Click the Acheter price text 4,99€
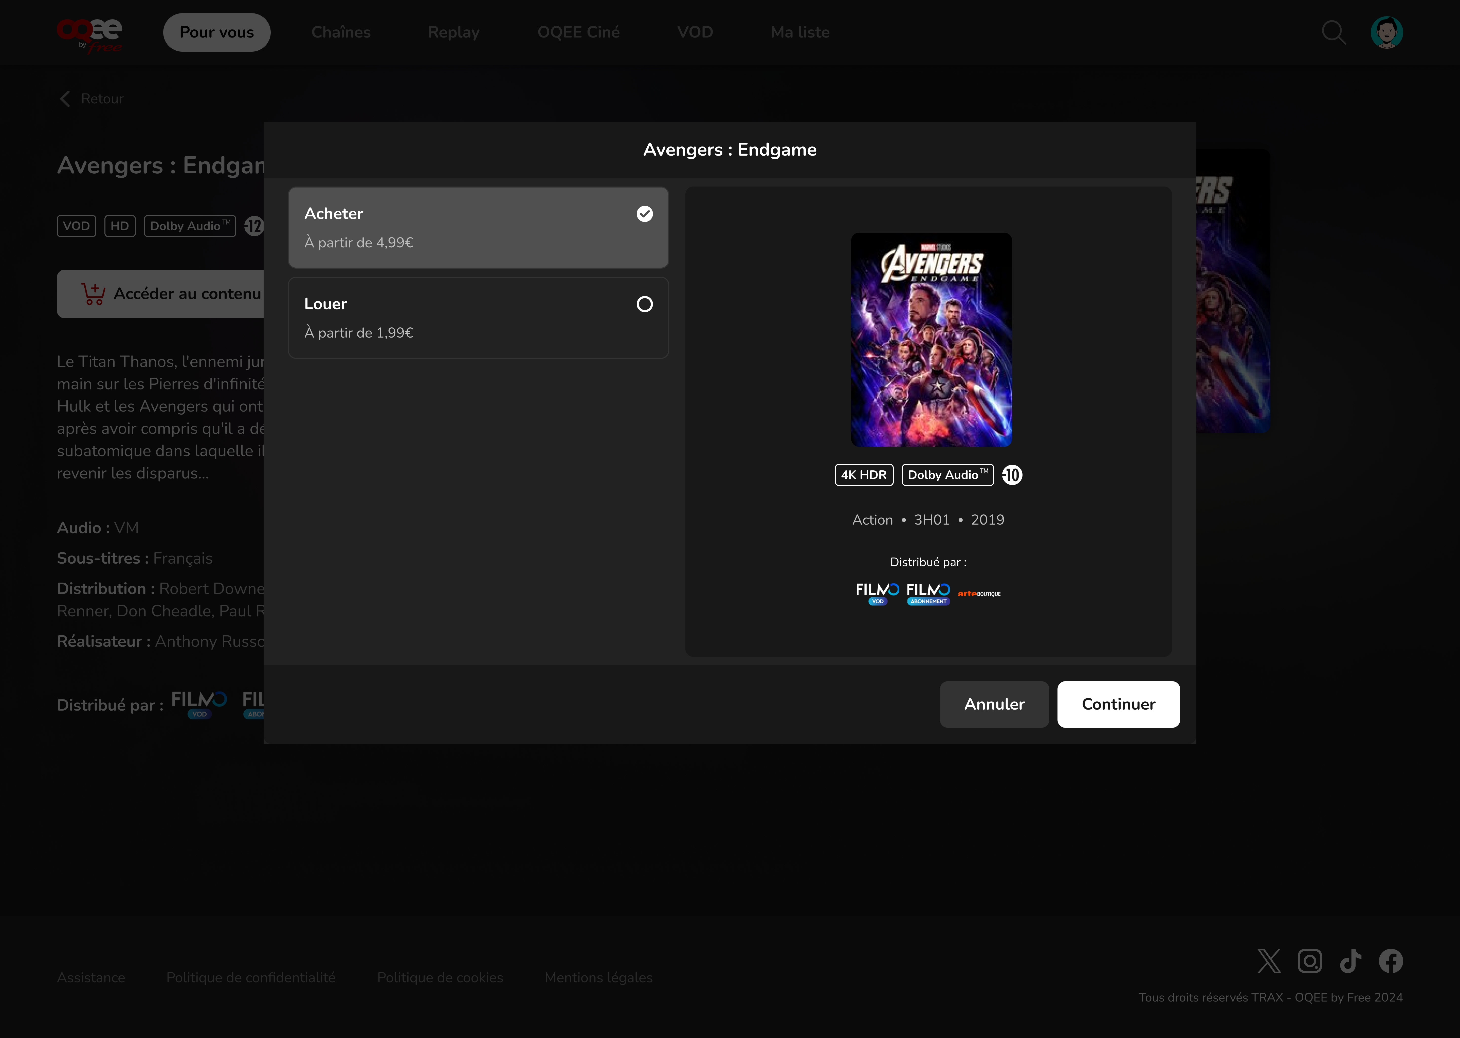 click(359, 242)
